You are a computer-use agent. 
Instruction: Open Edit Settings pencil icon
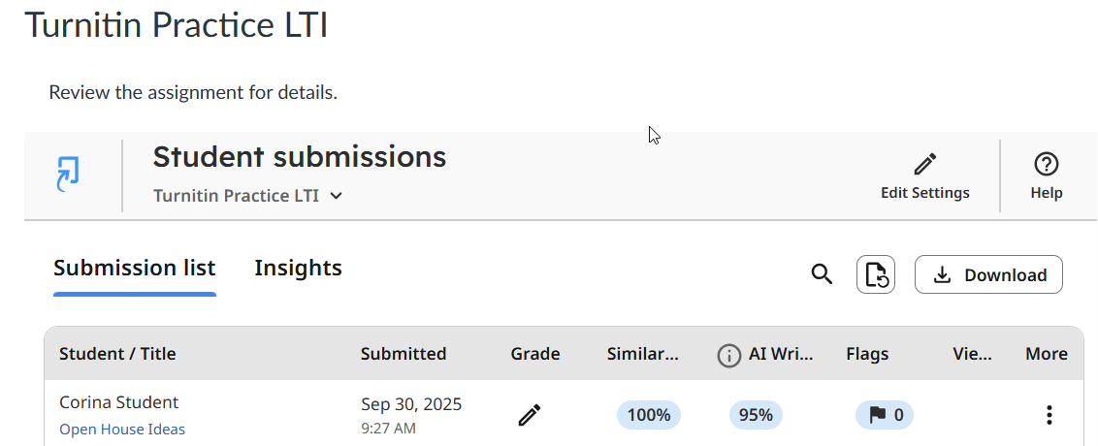point(925,164)
